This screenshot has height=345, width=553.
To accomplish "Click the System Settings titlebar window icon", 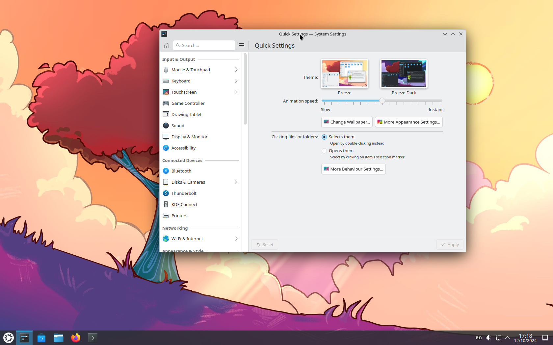I will pyautogui.click(x=164, y=34).
